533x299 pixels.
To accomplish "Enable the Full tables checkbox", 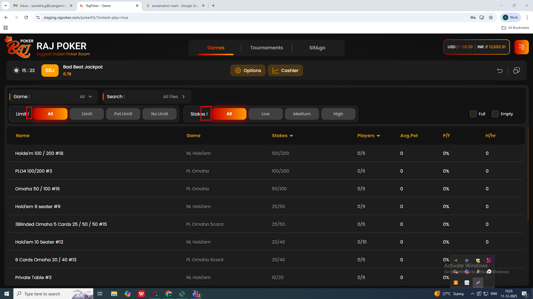I will [x=473, y=114].
